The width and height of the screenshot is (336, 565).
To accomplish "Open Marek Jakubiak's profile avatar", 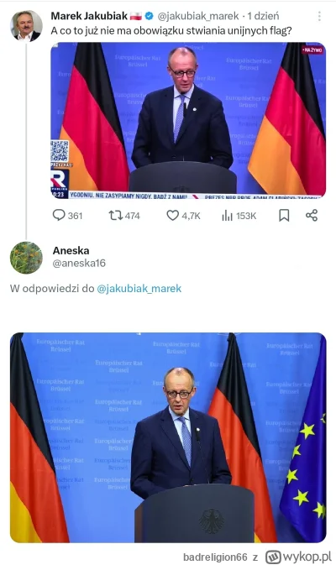I will [x=26, y=26].
